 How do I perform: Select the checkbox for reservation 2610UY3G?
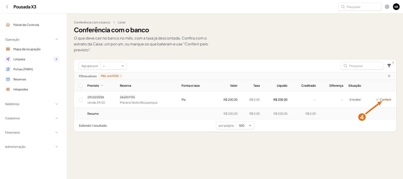coord(80,100)
